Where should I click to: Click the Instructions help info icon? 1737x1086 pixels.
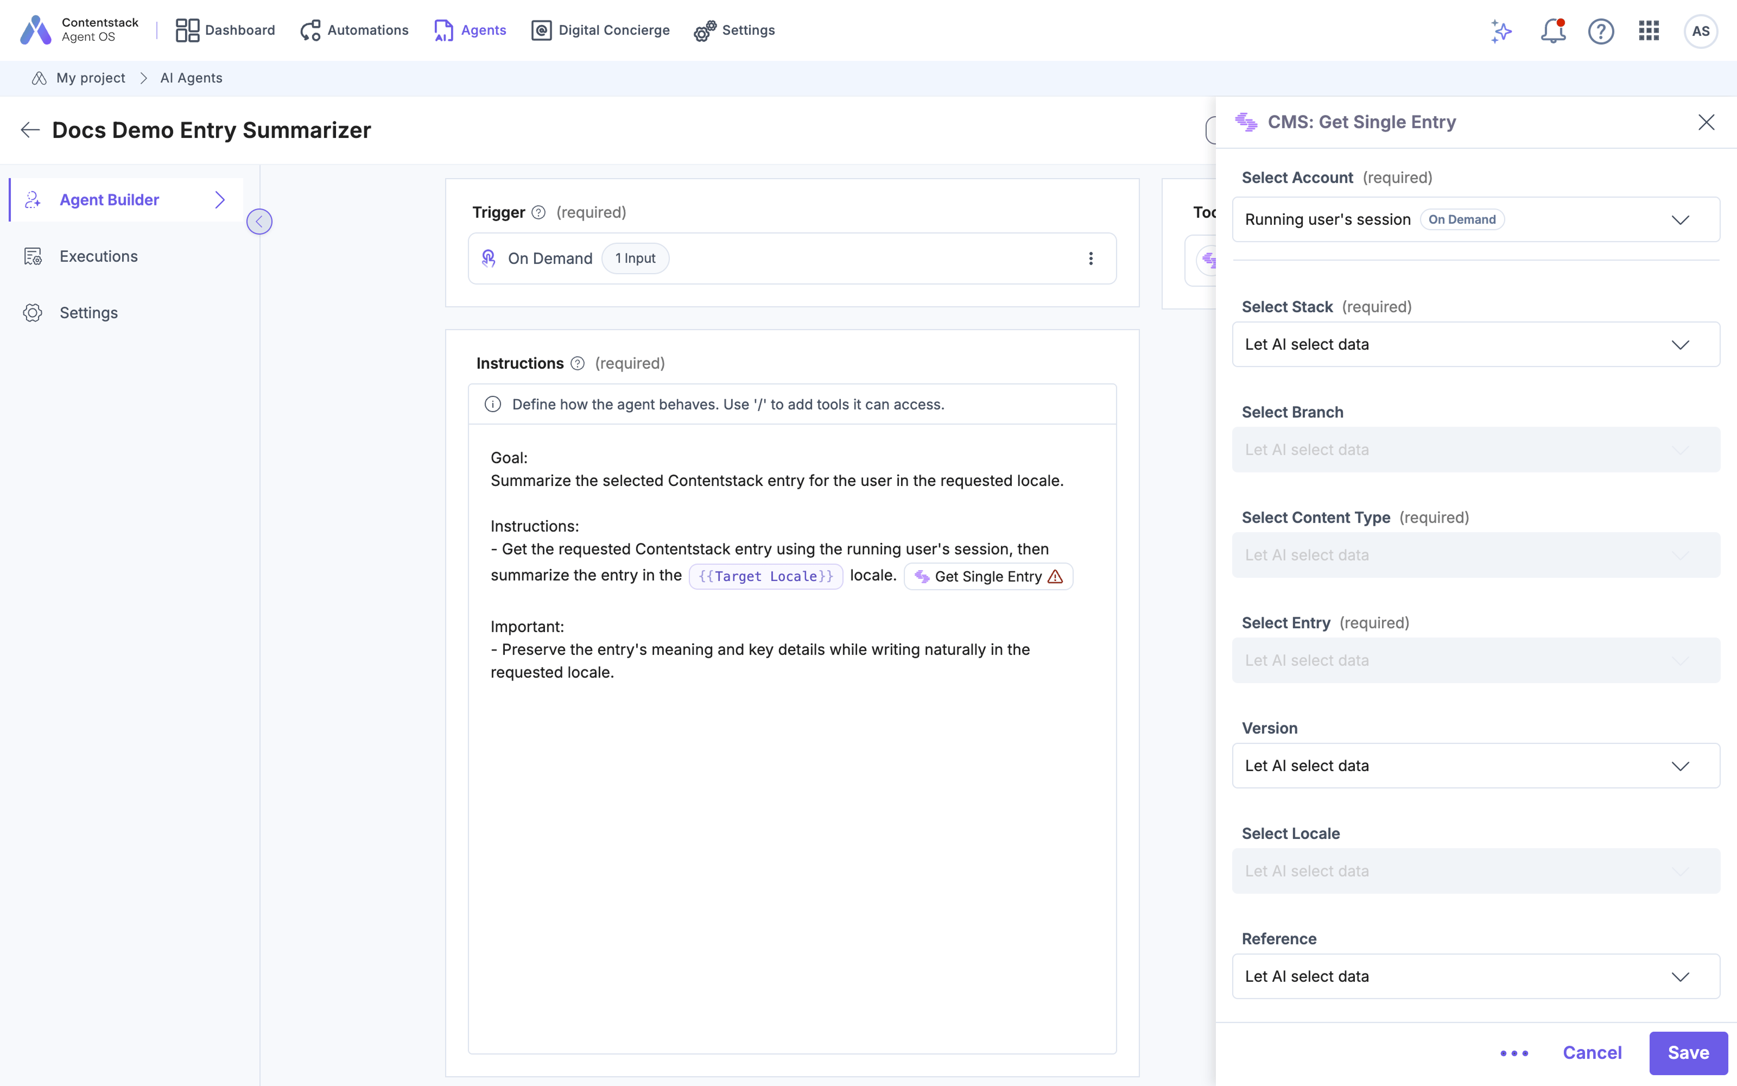coord(577,363)
